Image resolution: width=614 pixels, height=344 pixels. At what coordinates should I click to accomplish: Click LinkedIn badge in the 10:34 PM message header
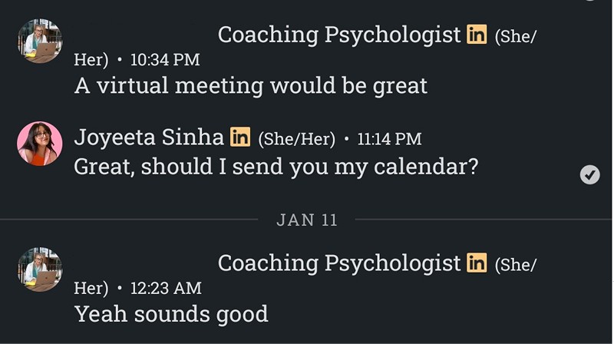tap(477, 34)
